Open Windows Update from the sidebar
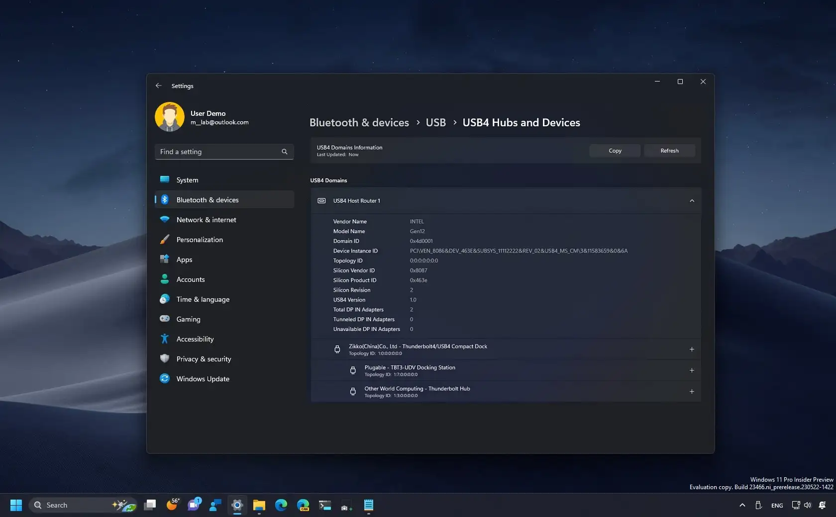Image resolution: width=836 pixels, height=517 pixels. (166, 378)
